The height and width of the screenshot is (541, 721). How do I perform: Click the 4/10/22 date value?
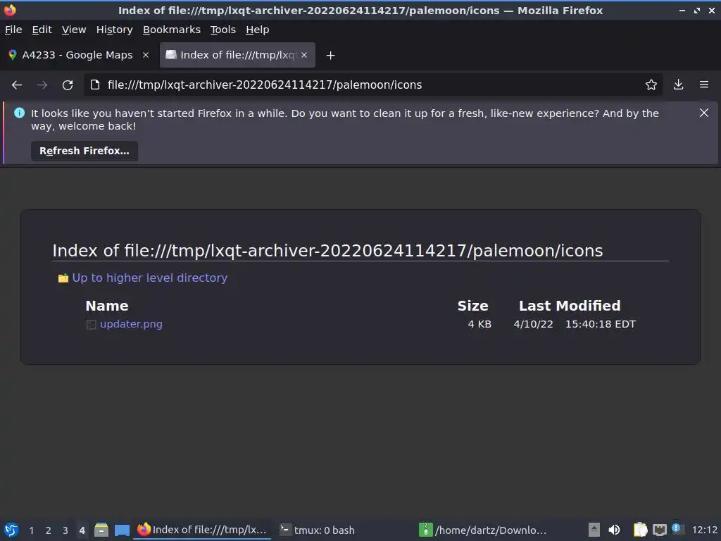pos(534,324)
